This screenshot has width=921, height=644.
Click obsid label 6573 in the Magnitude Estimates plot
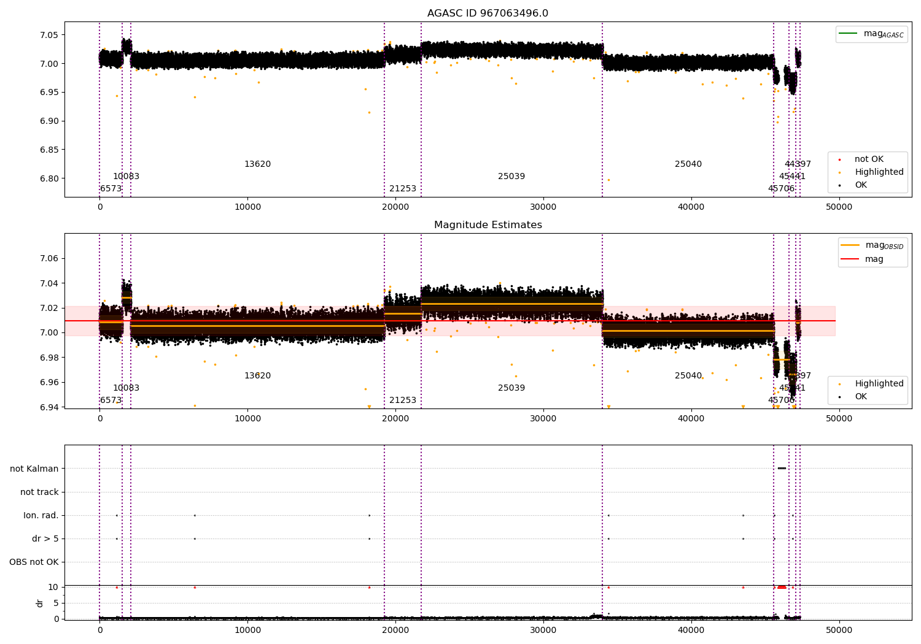(111, 401)
